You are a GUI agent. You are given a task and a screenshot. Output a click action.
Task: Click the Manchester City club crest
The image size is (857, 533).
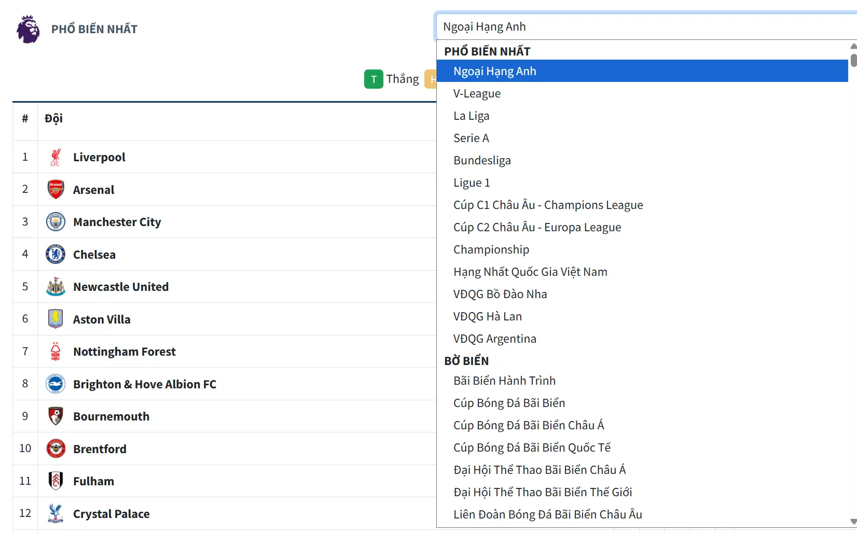click(x=56, y=222)
